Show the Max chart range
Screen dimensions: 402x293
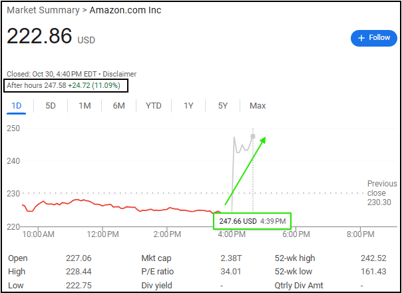tap(258, 105)
